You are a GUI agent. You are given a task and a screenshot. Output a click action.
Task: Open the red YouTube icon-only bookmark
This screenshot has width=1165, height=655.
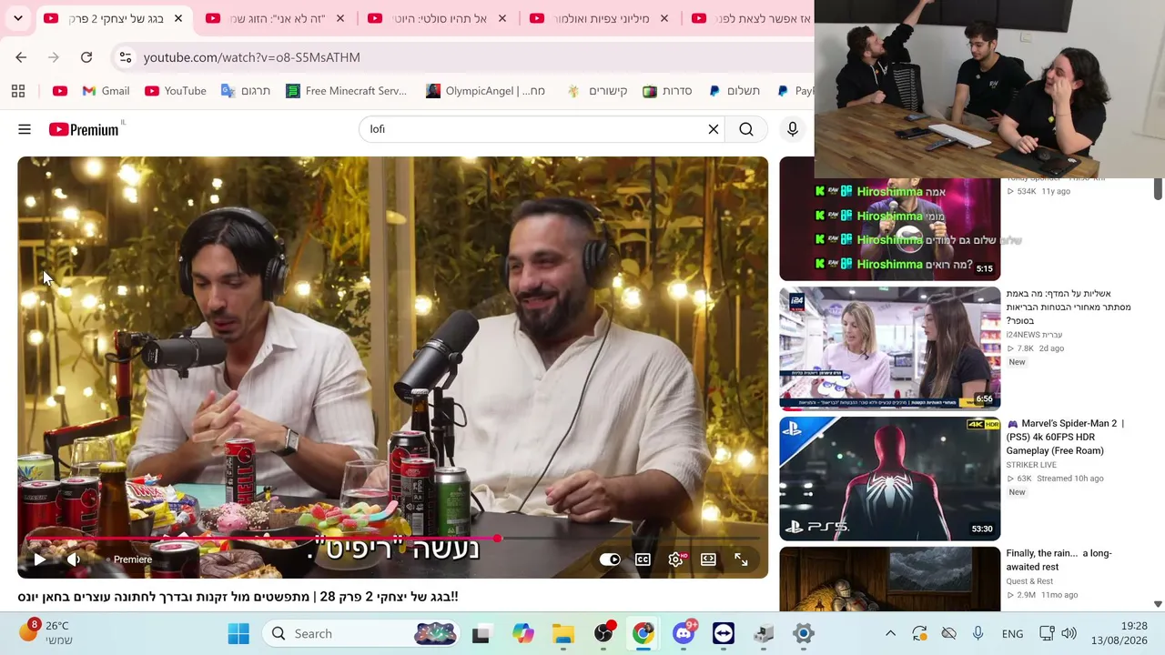(x=60, y=91)
